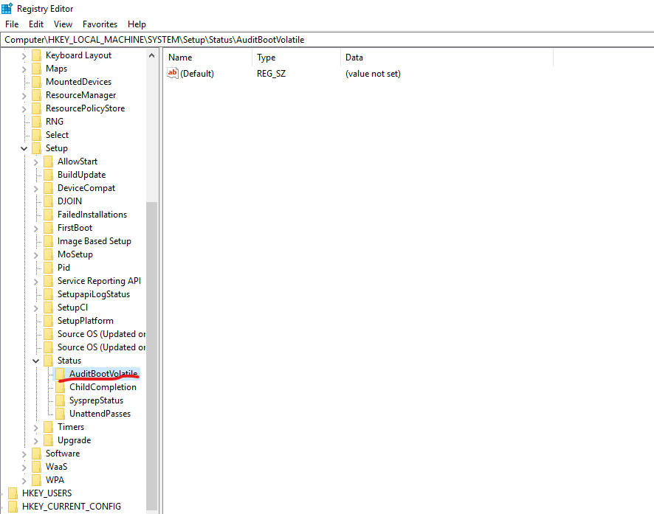This screenshot has height=514, width=654.
Task: Click the MoSetup folder icon
Action: point(49,254)
